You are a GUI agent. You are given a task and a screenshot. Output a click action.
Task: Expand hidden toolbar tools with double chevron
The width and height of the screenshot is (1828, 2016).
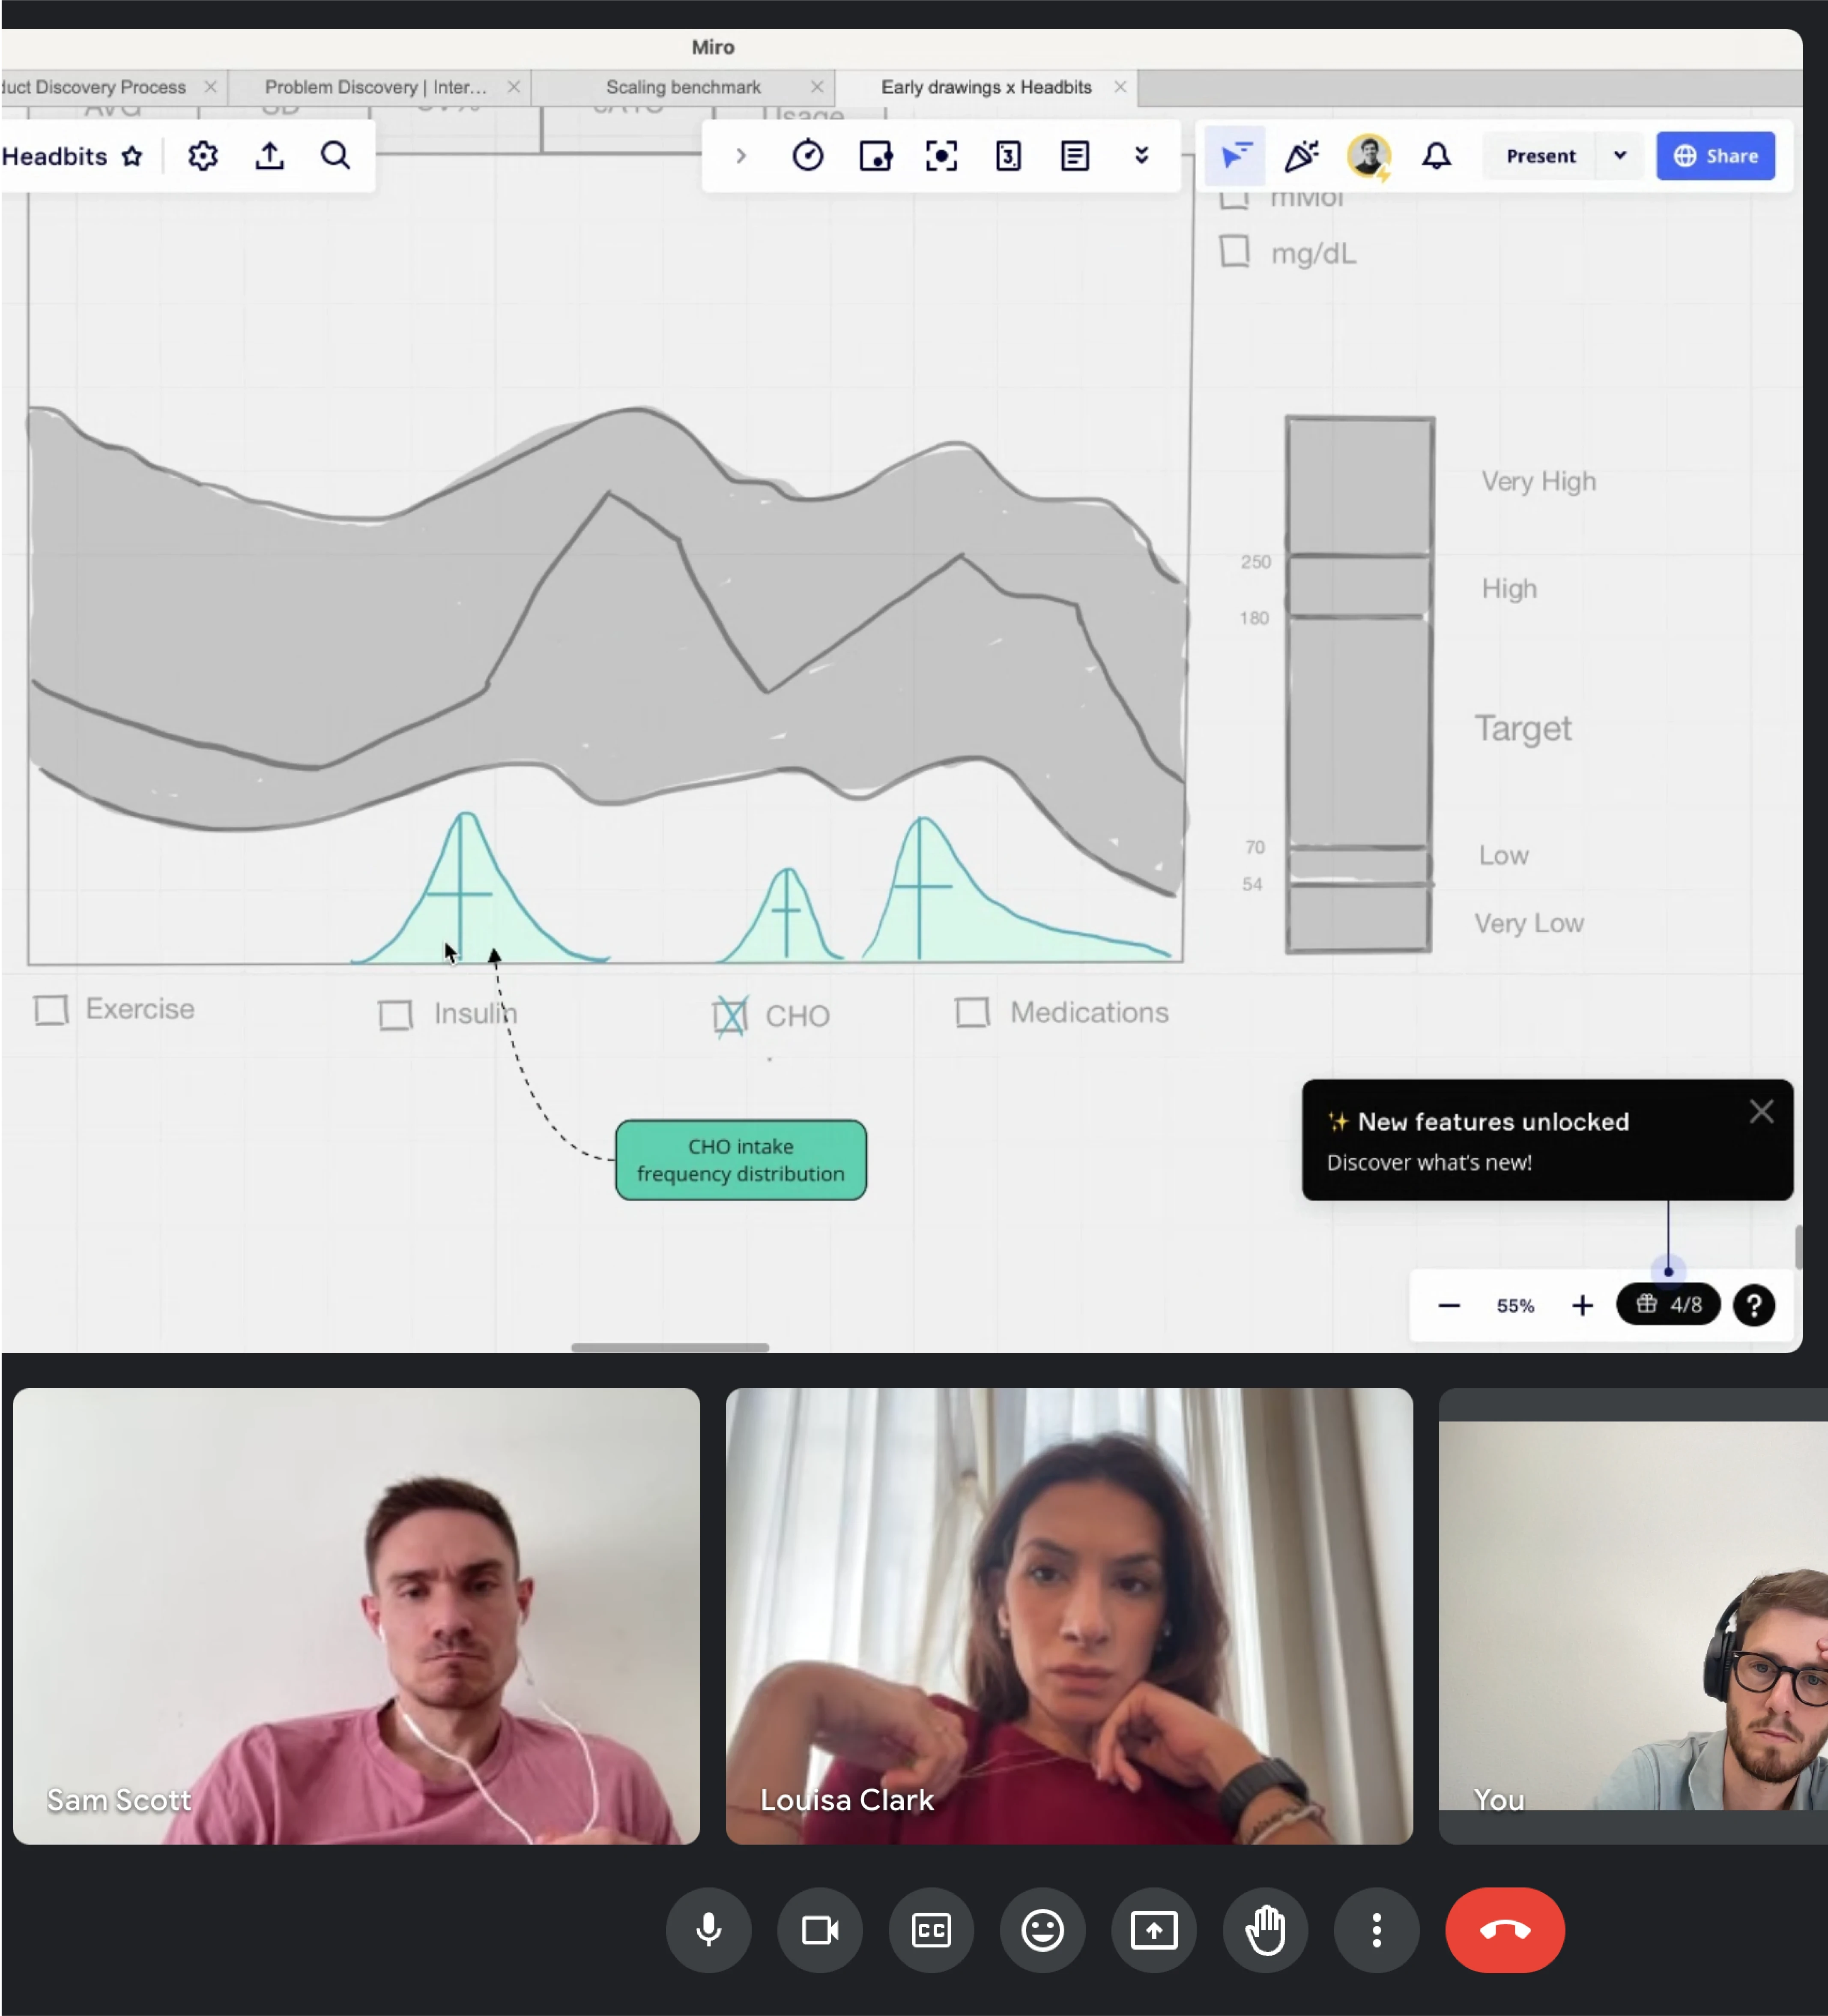(1141, 155)
